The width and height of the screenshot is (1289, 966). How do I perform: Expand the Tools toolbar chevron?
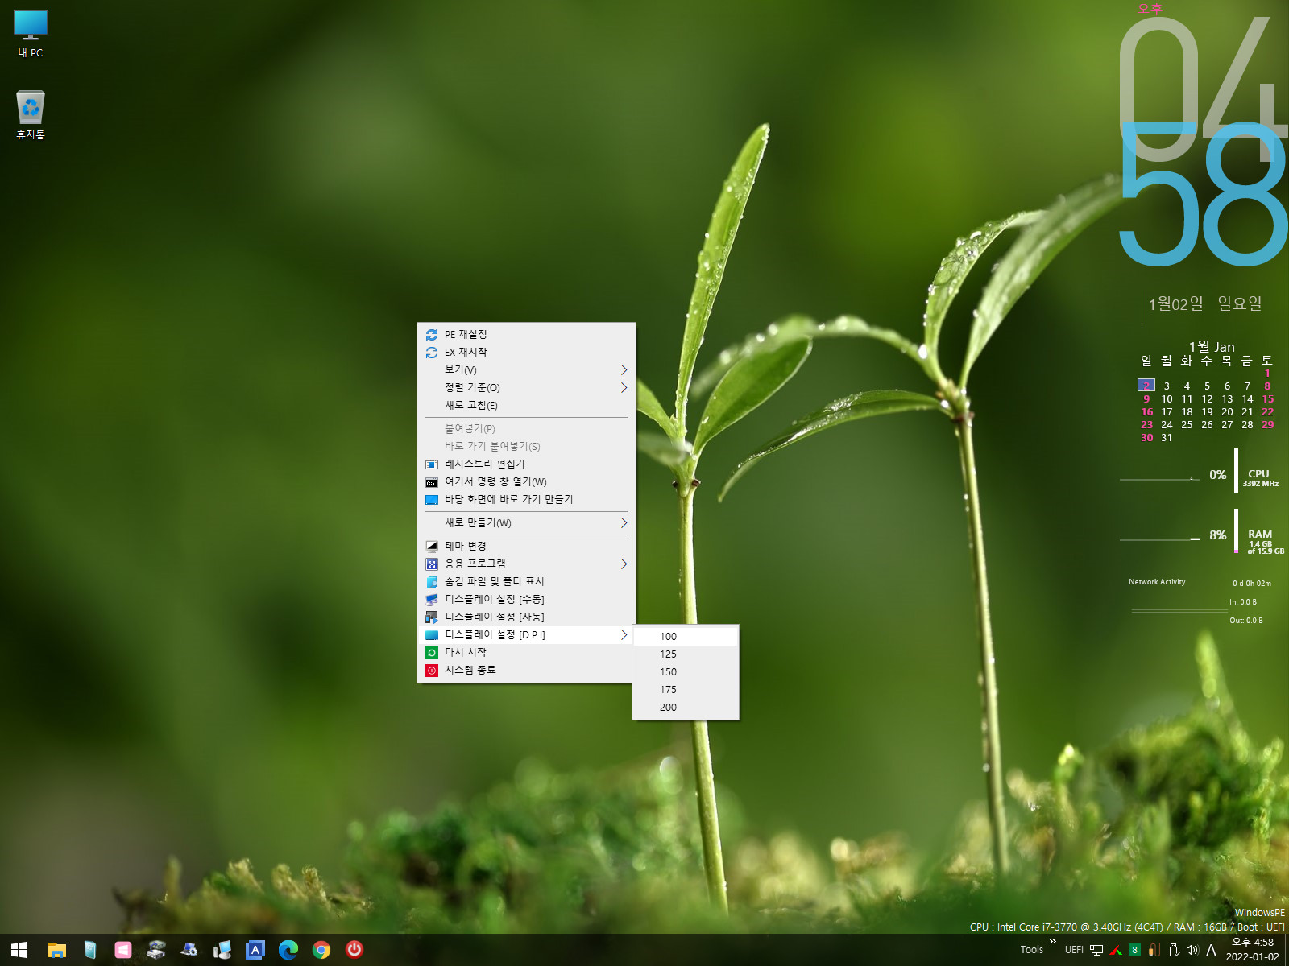[x=1052, y=941]
